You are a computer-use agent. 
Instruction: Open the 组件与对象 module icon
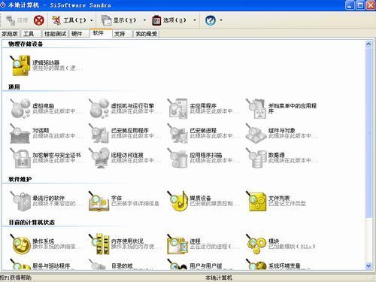[x=256, y=133]
